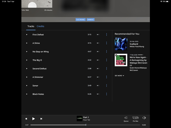Play the Black Notes track

point(27,94)
